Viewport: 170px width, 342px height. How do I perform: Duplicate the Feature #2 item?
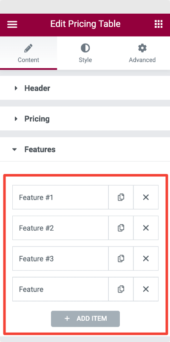(x=121, y=228)
